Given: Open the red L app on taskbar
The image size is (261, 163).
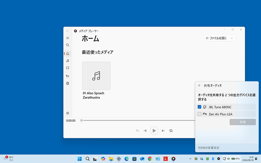Looking at the screenshot, I should [x=165, y=159].
